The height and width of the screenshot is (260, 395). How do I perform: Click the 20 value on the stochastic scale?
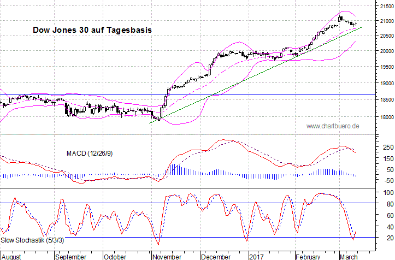click(x=390, y=238)
